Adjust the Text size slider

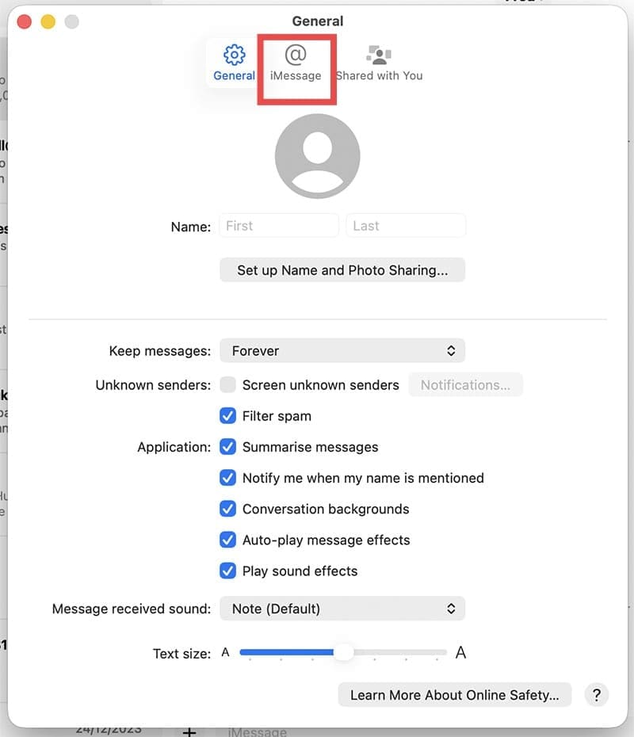pyautogui.click(x=345, y=652)
